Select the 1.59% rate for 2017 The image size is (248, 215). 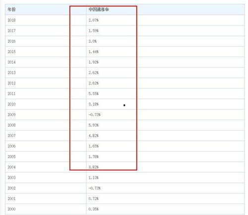click(x=94, y=31)
